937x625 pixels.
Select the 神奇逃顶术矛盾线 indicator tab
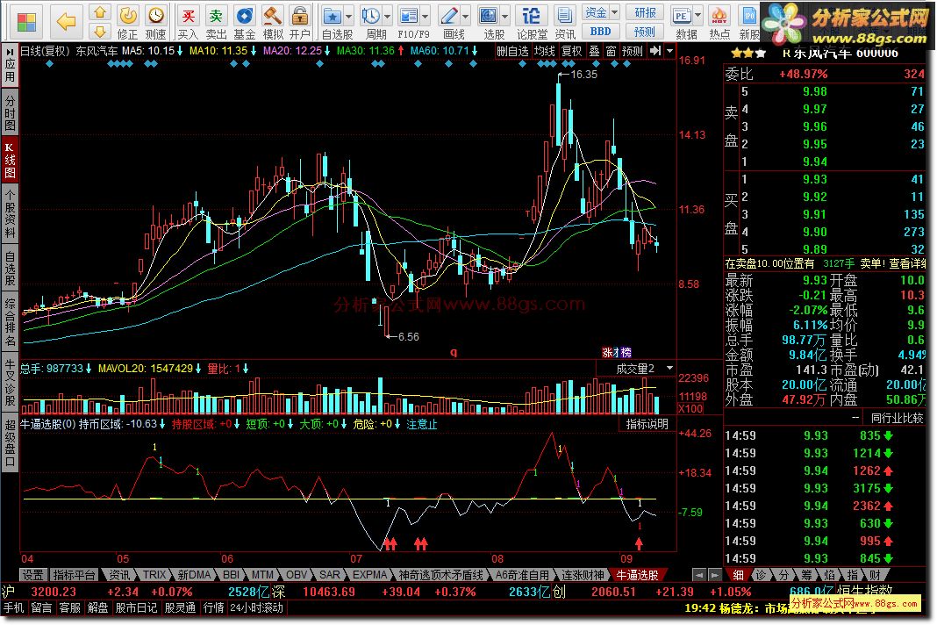click(440, 575)
